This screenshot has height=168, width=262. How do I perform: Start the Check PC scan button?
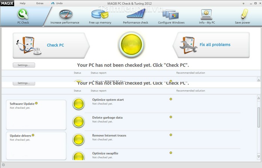51,45
